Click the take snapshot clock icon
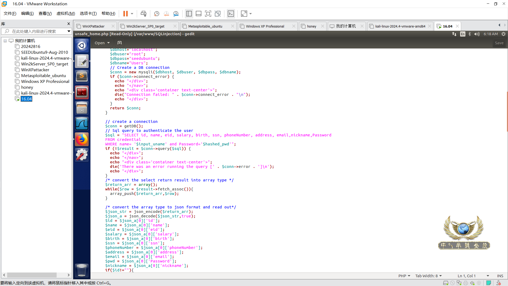 coord(156,14)
